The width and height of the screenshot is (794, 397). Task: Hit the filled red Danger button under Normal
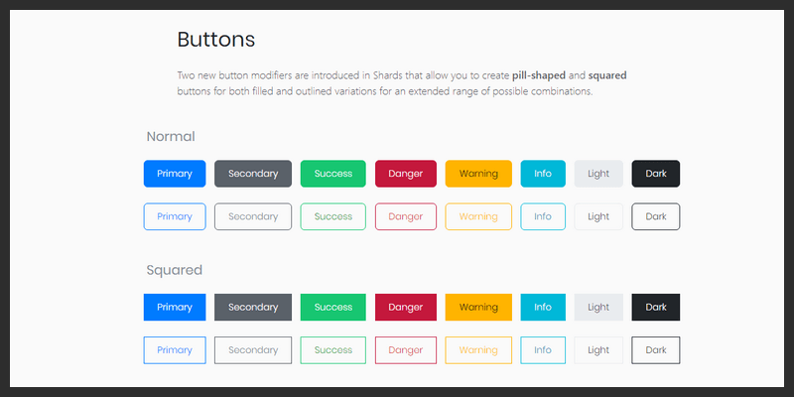click(405, 174)
